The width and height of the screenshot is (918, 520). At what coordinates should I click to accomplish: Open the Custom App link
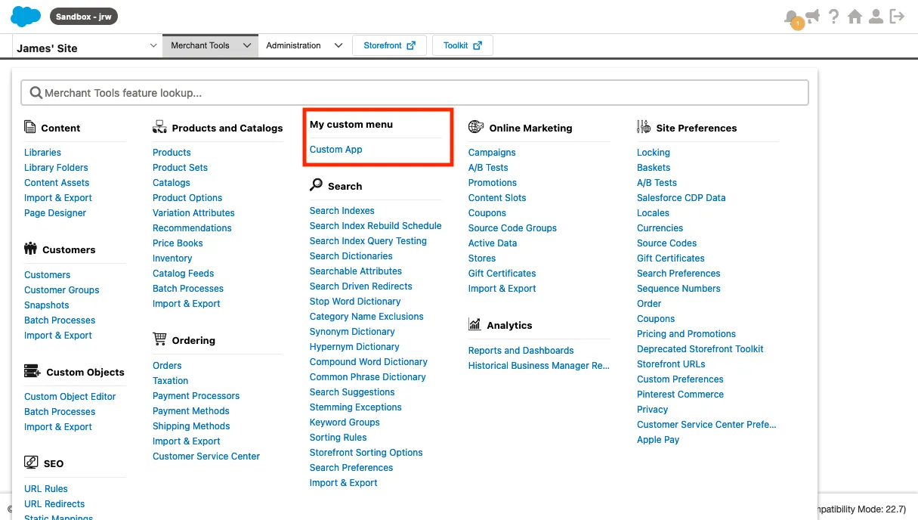tap(335, 150)
